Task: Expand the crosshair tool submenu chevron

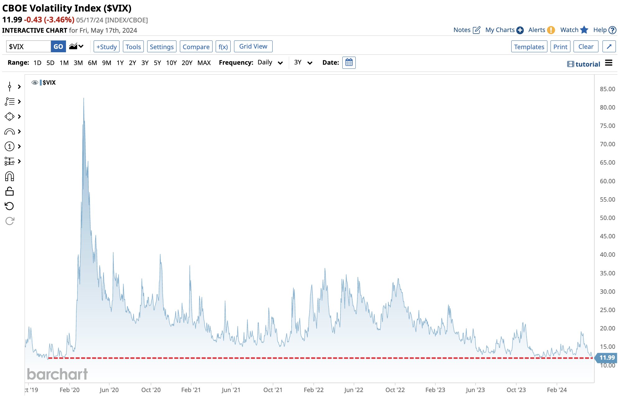Action: coord(19,86)
